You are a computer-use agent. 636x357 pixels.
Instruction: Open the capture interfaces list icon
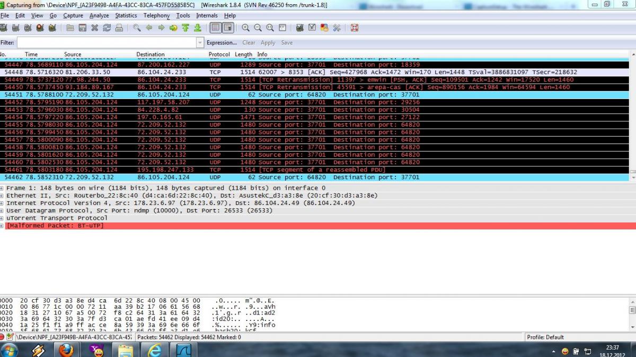click(4, 28)
